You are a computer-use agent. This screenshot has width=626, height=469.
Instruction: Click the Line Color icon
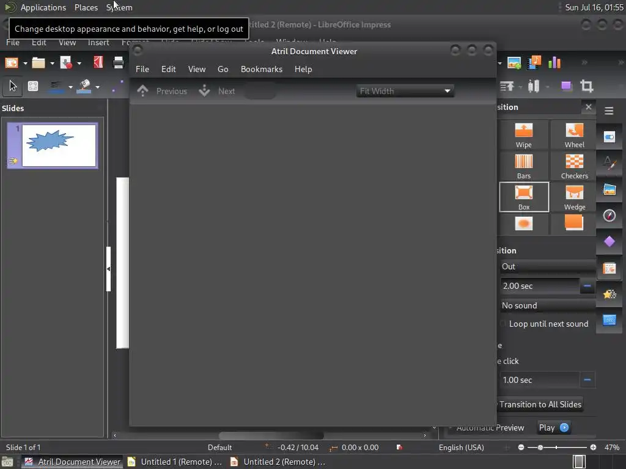pyautogui.click(x=57, y=87)
